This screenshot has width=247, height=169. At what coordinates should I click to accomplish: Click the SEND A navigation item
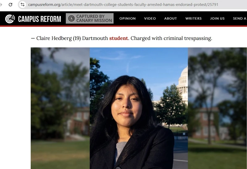(240, 19)
